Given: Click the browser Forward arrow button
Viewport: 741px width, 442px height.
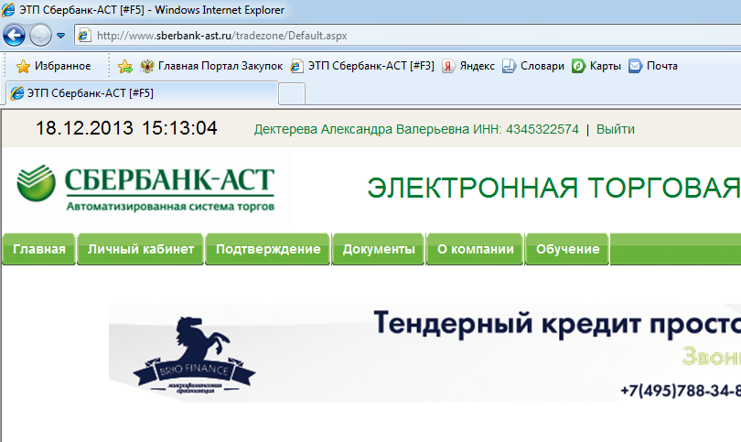Looking at the screenshot, I should click(x=40, y=36).
